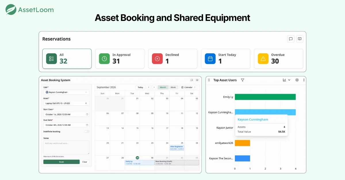Select the All reservations card
The width and height of the screenshot is (345, 180).
[x=67, y=59]
